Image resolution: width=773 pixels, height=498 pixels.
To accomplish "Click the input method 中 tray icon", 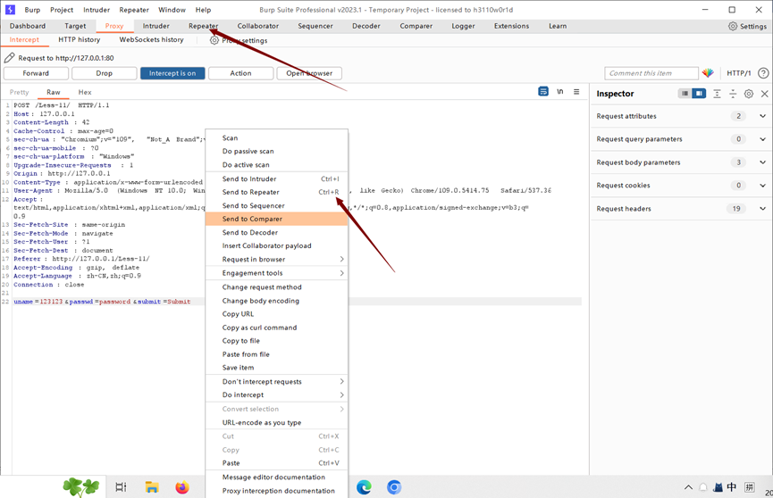I will [x=732, y=487].
